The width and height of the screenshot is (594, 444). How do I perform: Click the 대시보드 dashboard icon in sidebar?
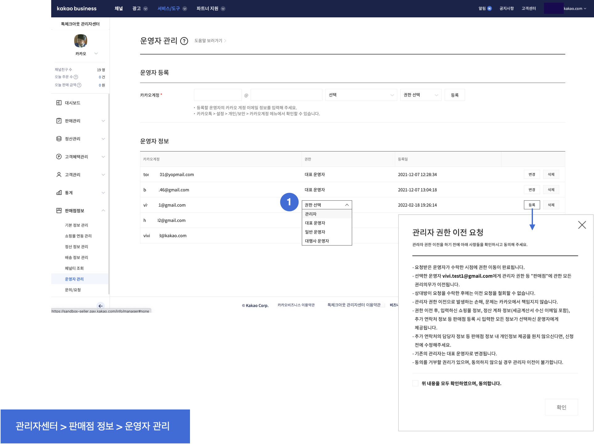pyautogui.click(x=59, y=103)
